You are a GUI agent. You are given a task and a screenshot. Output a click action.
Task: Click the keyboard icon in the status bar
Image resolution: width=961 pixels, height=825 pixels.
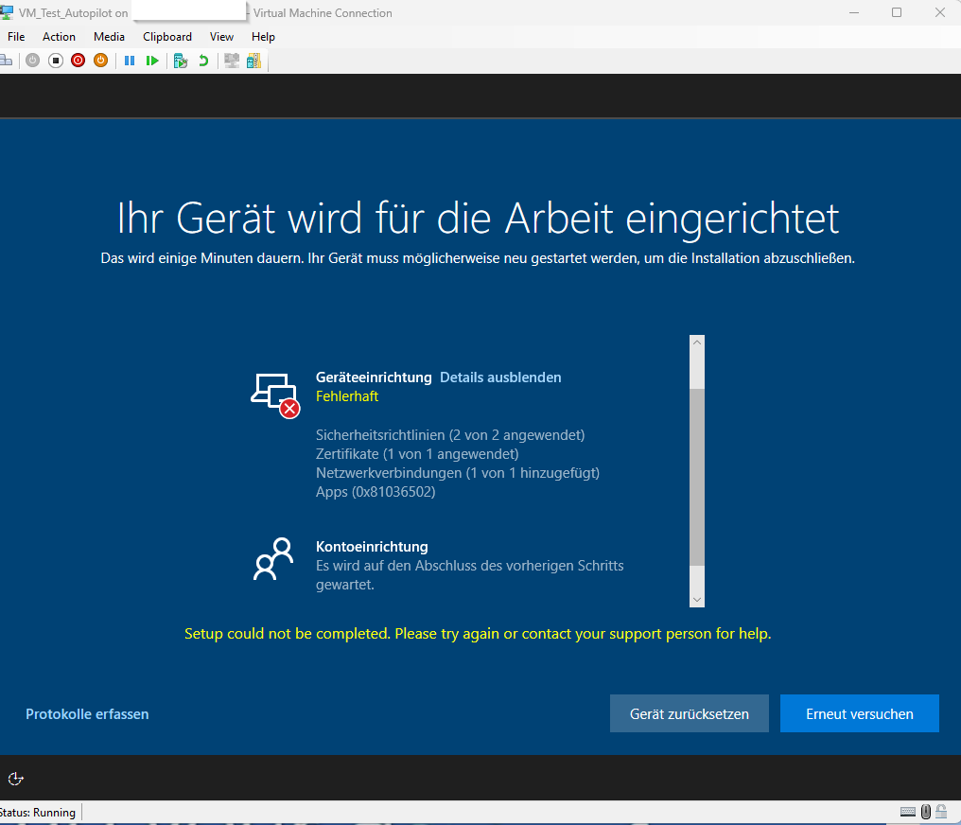tap(908, 812)
